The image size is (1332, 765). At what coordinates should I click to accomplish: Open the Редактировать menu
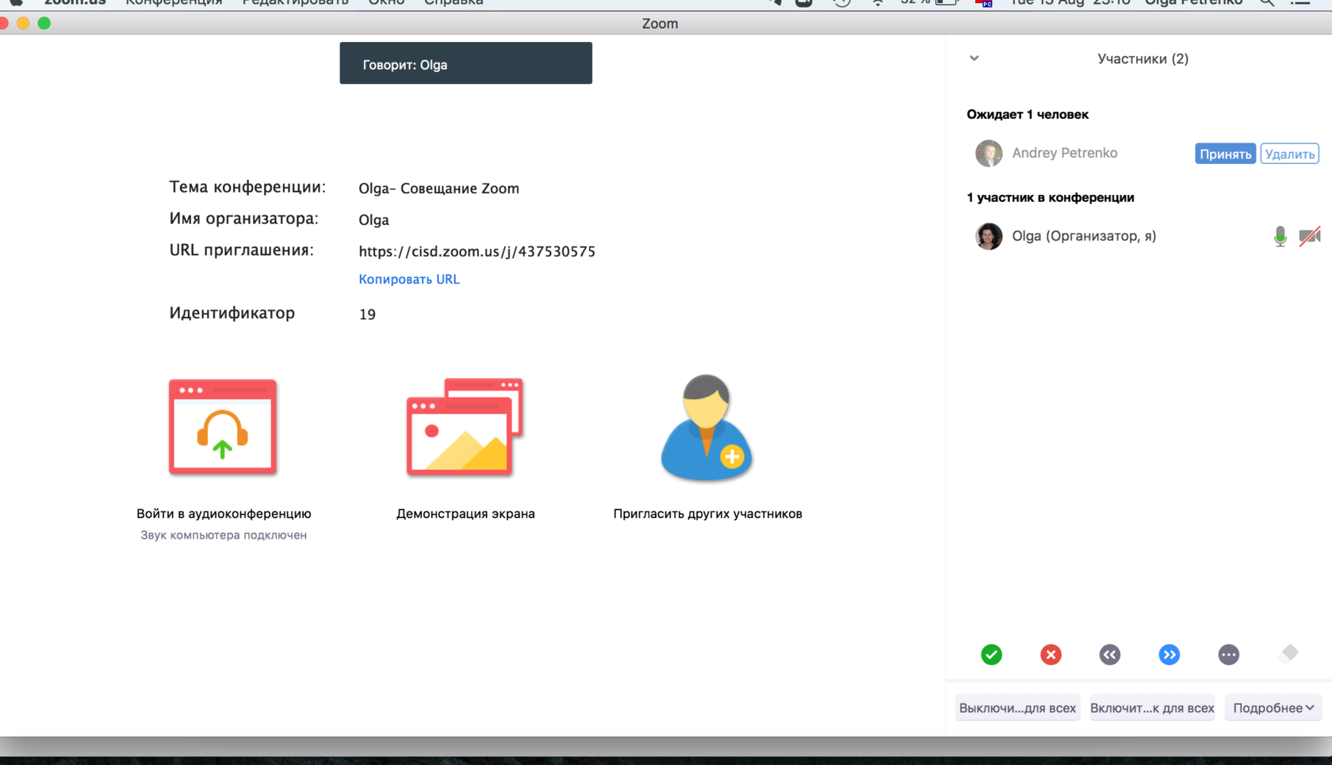click(295, 2)
